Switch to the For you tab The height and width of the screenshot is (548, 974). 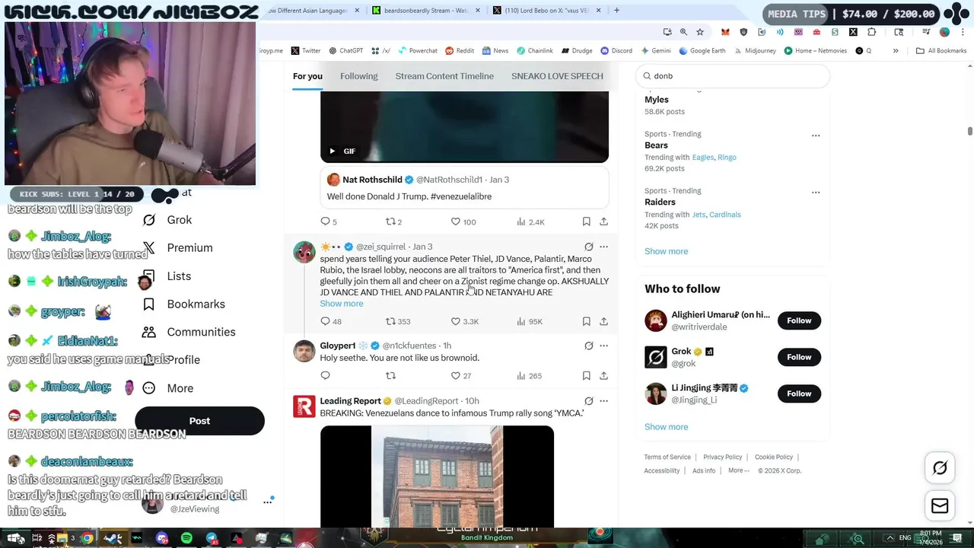click(307, 76)
